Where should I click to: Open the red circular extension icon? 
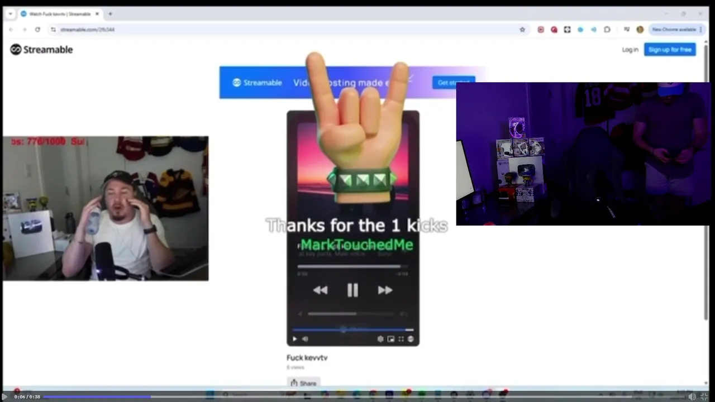point(554,30)
